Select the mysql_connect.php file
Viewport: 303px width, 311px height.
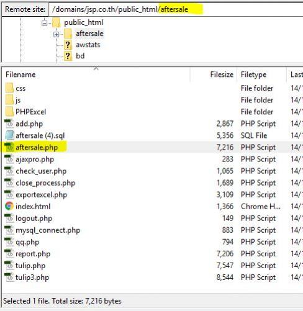point(48,230)
